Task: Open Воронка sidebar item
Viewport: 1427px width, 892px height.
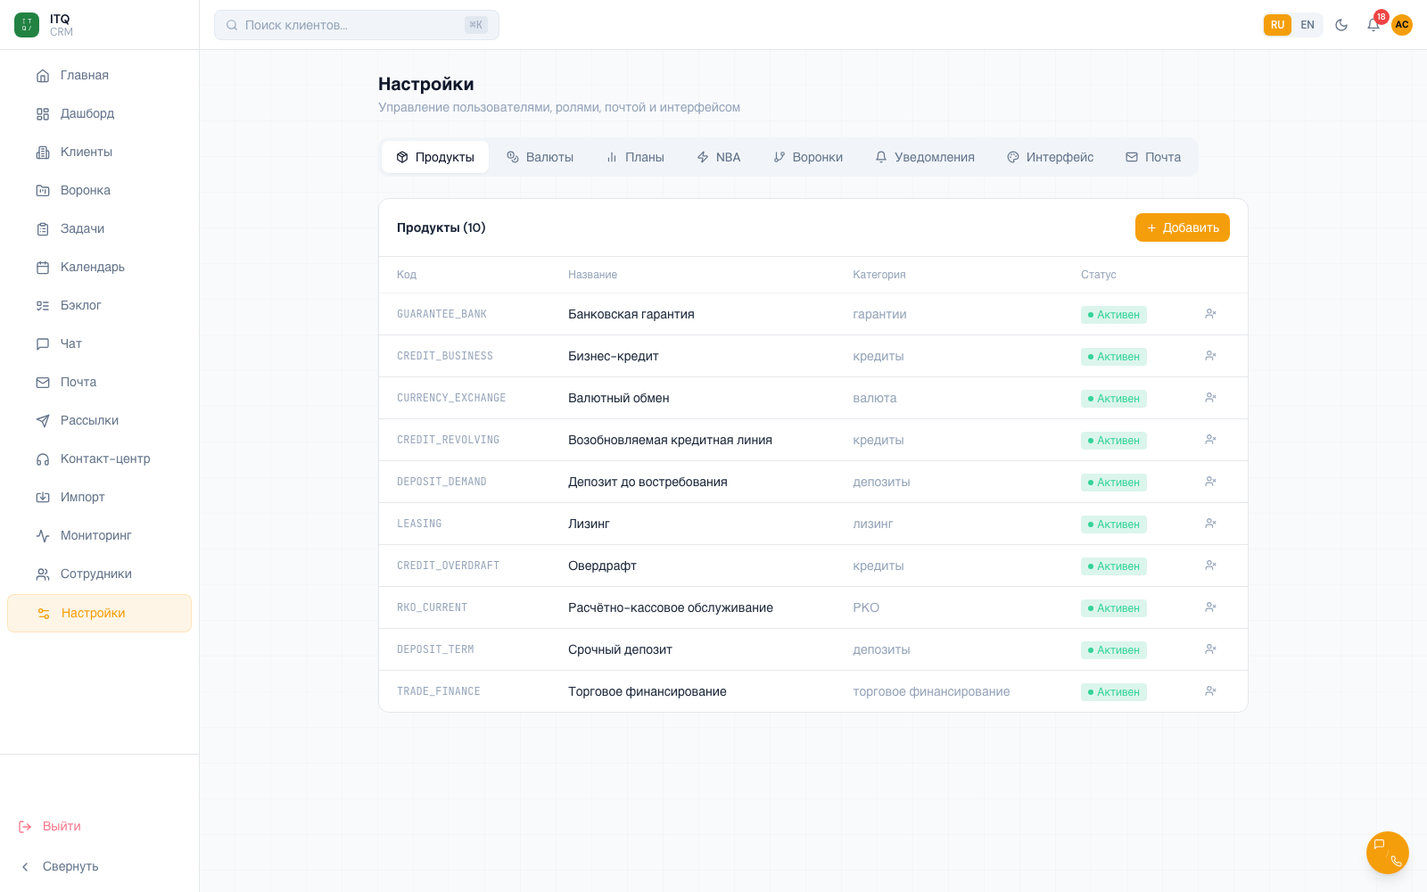Action: [99, 190]
